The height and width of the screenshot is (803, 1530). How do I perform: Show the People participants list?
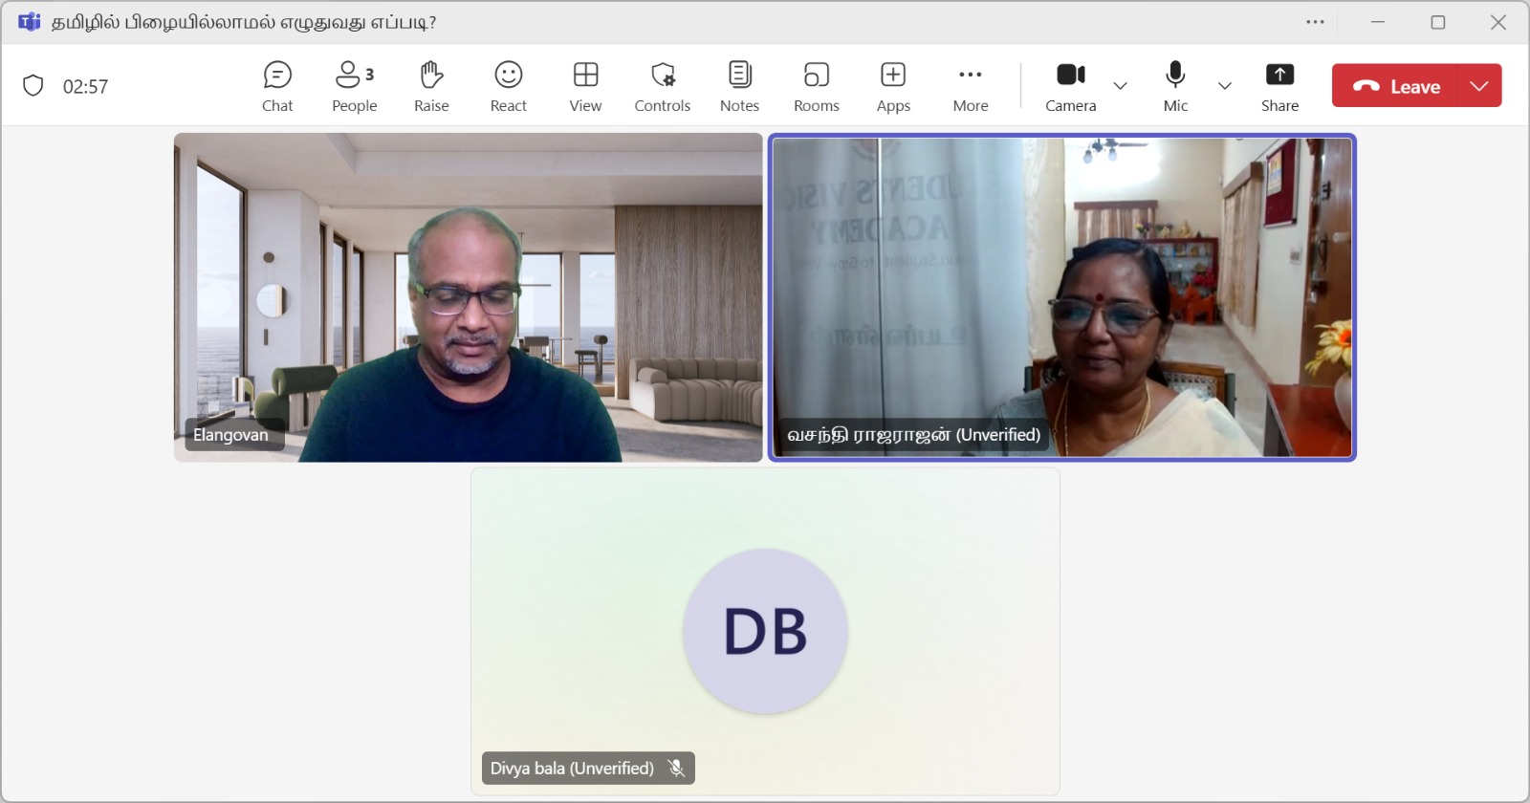354,86
